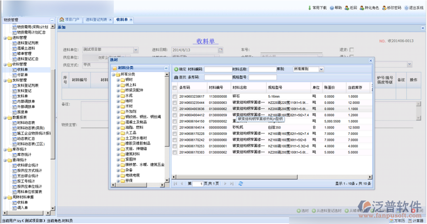The image size is (427, 224).
Task: Click the 常用下载 download icon in the top toolbar
Action: pos(310,8)
